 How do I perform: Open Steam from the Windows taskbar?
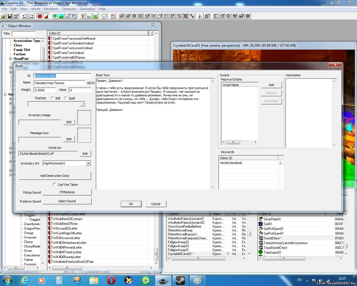pos(180,280)
